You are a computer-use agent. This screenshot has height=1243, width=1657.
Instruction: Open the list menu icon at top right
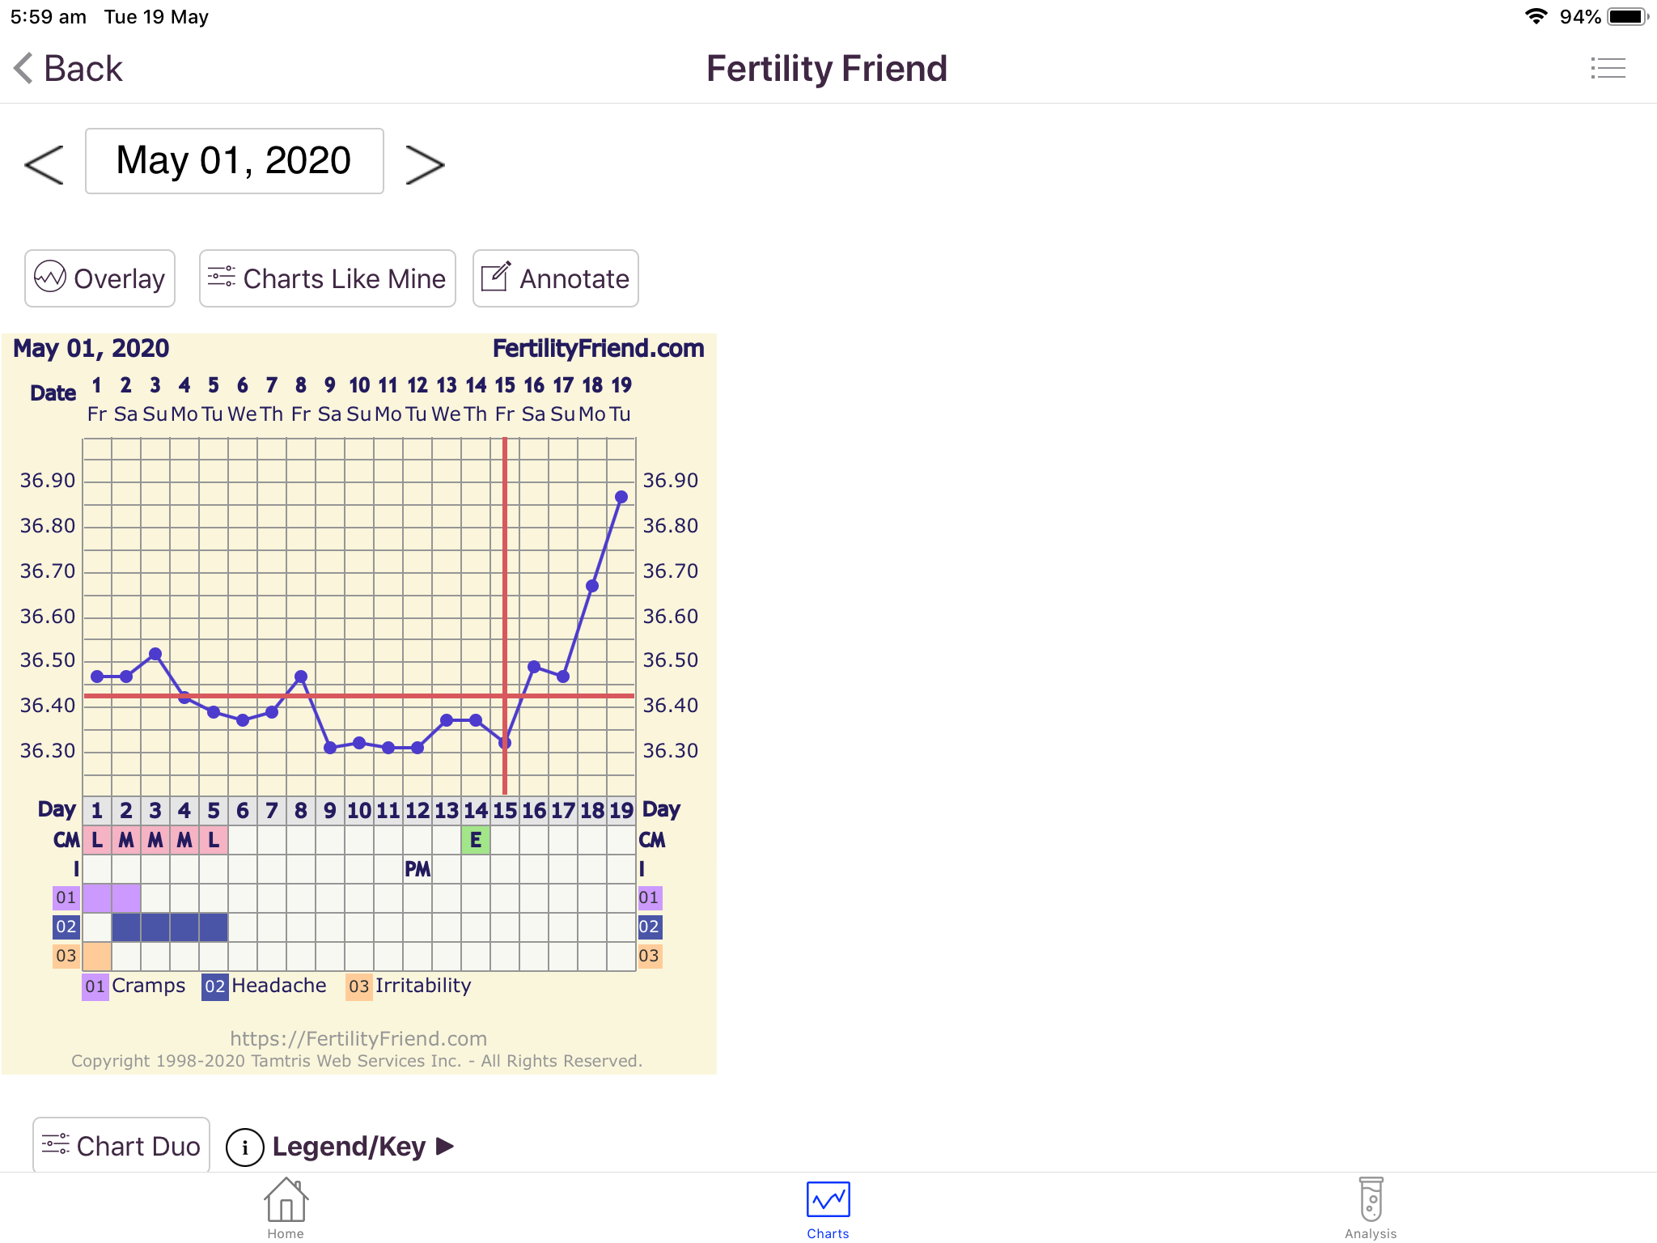pos(1608,68)
